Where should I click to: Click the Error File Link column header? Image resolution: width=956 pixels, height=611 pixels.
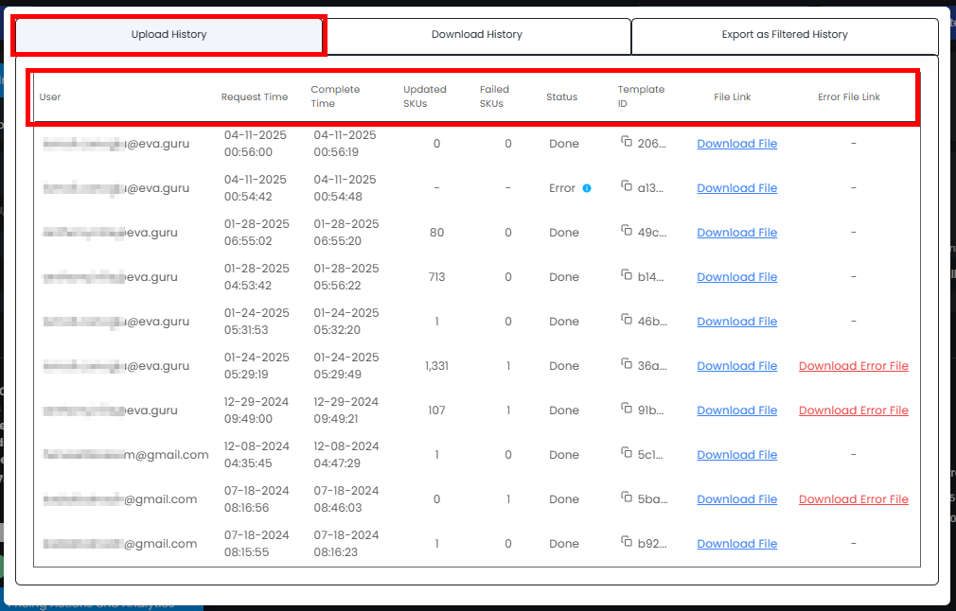(x=849, y=96)
